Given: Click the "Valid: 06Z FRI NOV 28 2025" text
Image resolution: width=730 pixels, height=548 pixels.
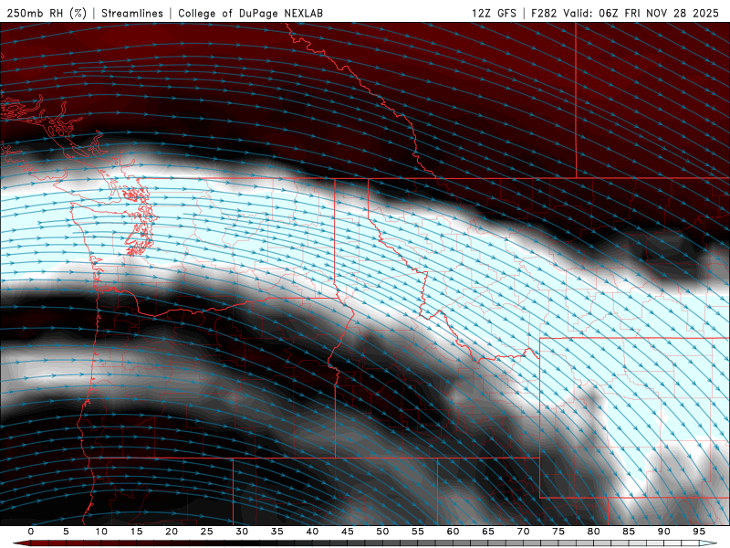Looking at the screenshot, I should (641, 13).
